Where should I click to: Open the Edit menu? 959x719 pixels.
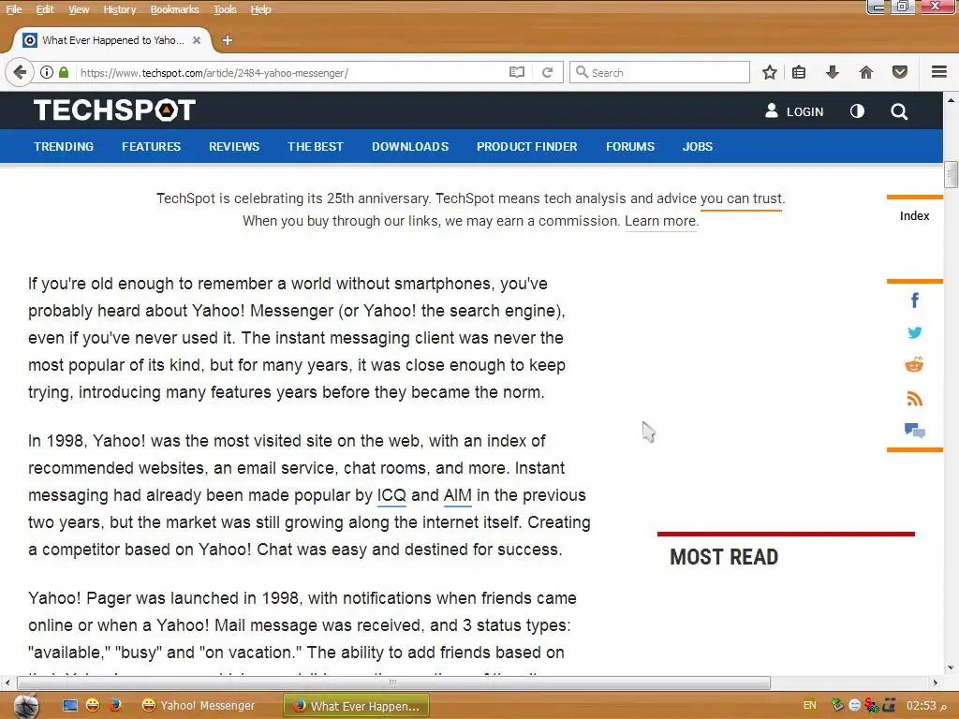coord(45,9)
